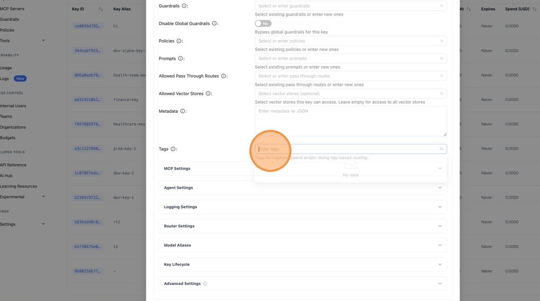This screenshot has height=301, width=540.
Task: Open the pass through routes dropdown
Action: pos(351,76)
